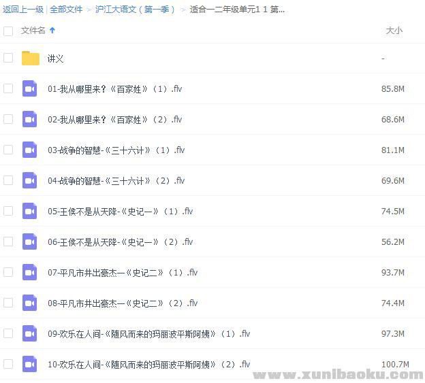Navigate to 沪江大语文（第一季） breadcrumb
This screenshot has height=383, width=425.
[x=135, y=10]
